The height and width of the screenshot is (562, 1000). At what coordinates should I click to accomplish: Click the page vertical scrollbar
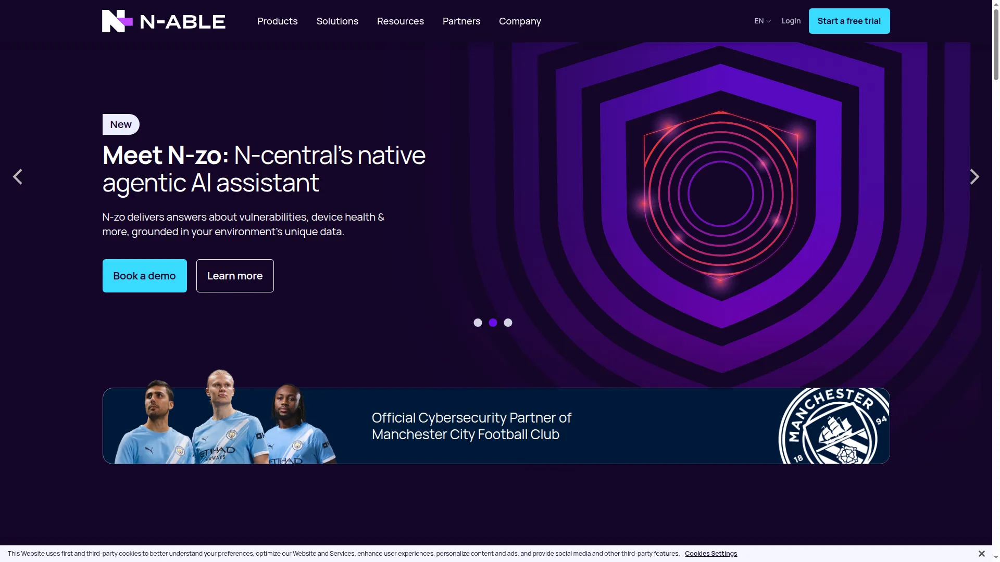point(996,281)
